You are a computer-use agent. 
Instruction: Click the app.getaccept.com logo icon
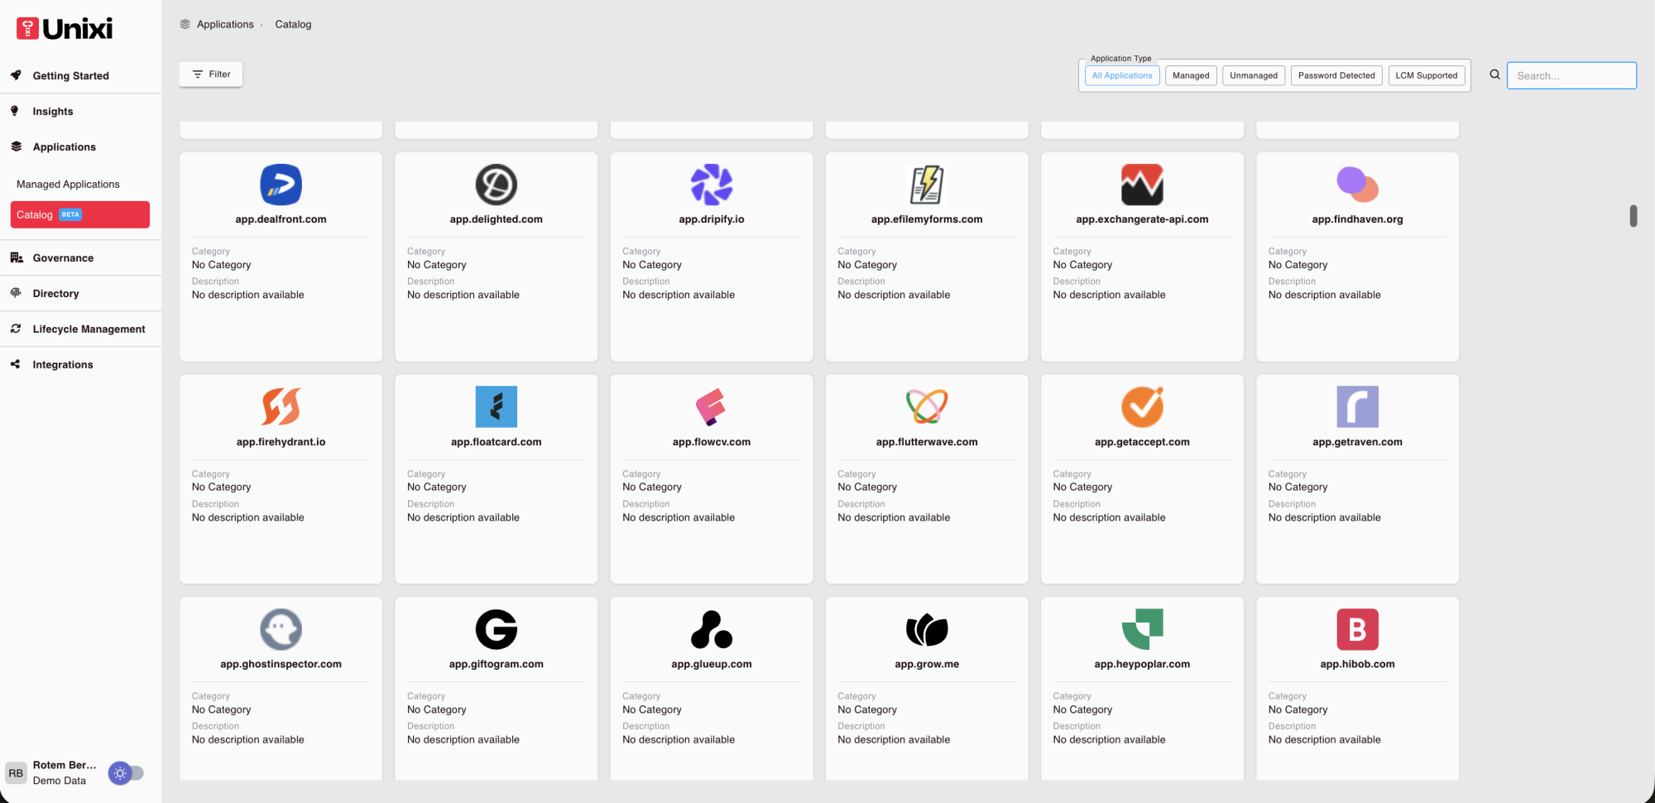pos(1142,406)
